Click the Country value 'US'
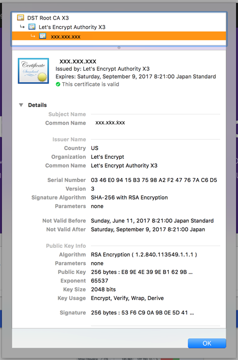This screenshot has height=360, width=238. point(94,148)
